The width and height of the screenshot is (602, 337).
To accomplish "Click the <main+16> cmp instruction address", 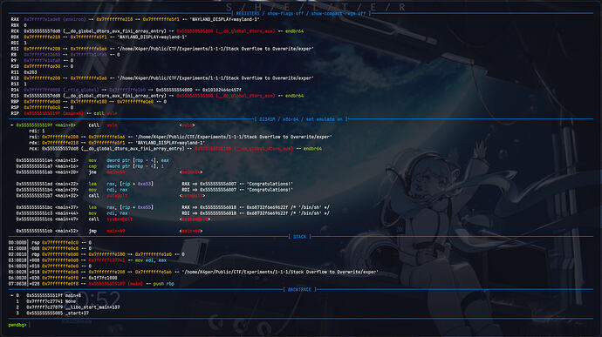I will click(x=47, y=166).
